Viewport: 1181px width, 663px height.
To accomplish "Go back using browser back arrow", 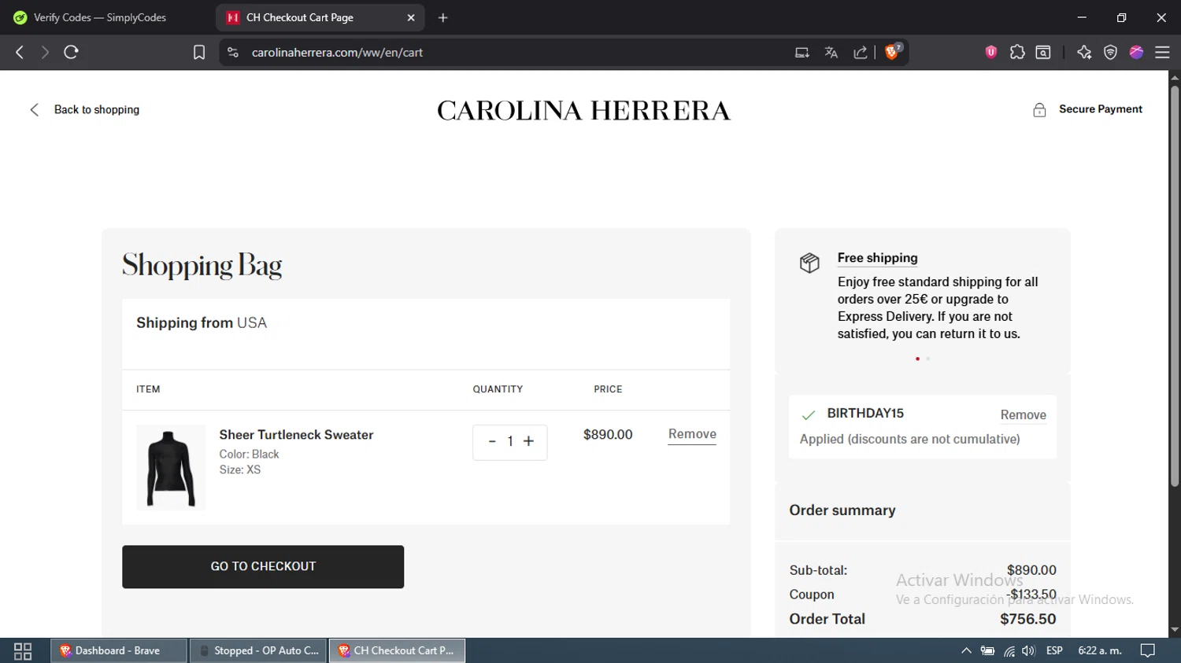I will [20, 53].
